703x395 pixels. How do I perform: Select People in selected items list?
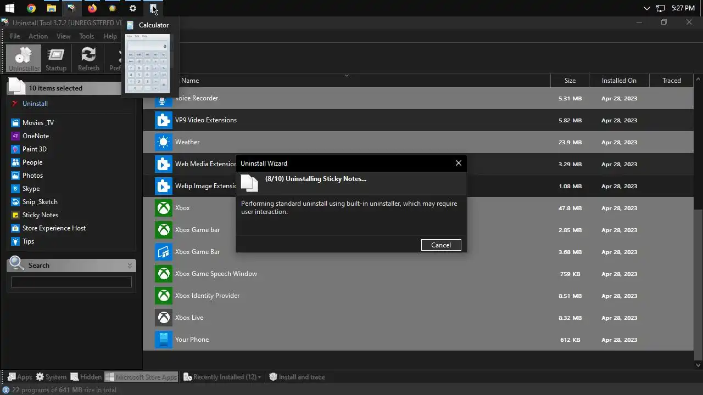pos(32,162)
